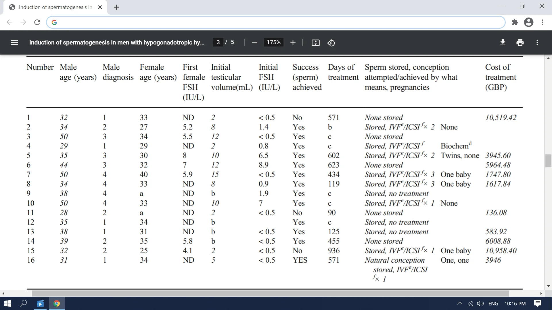Click the current active PDF tab
The image size is (552, 310).
(56, 7)
